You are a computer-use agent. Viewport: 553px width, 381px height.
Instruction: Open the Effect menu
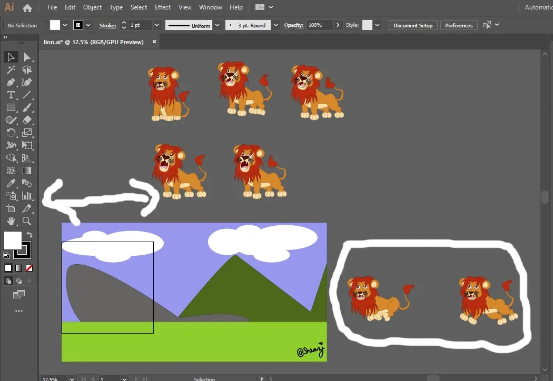click(163, 7)
